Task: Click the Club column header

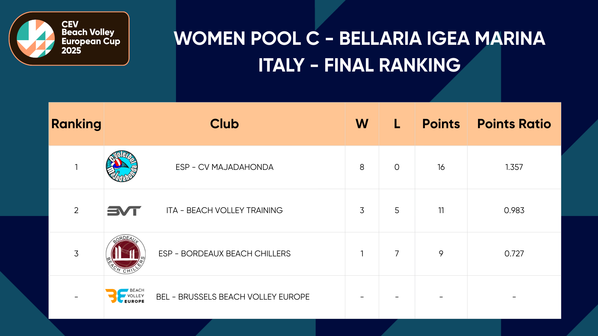Action: coord(224,124)
